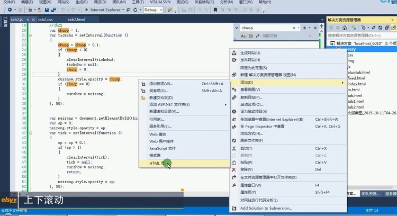Open the Internet Explorer browser dropdown arrow

[x=123, y=10]
